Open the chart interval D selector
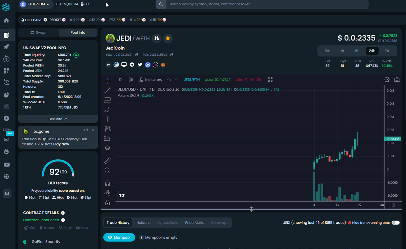This screenshot has width=406, height=249. coord(120,80)
